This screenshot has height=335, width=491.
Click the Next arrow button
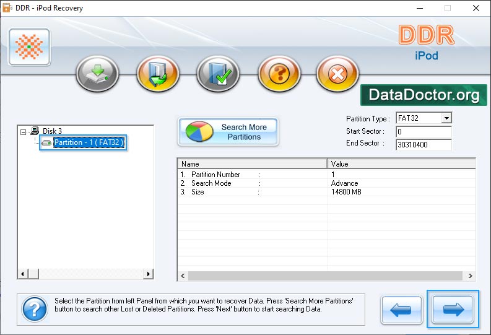tap(453, 310)
